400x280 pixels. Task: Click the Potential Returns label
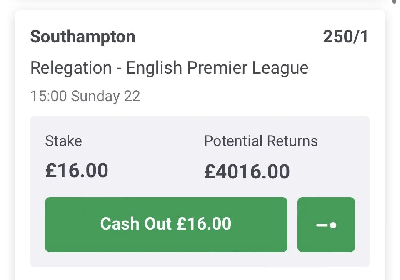click(260, 141)
